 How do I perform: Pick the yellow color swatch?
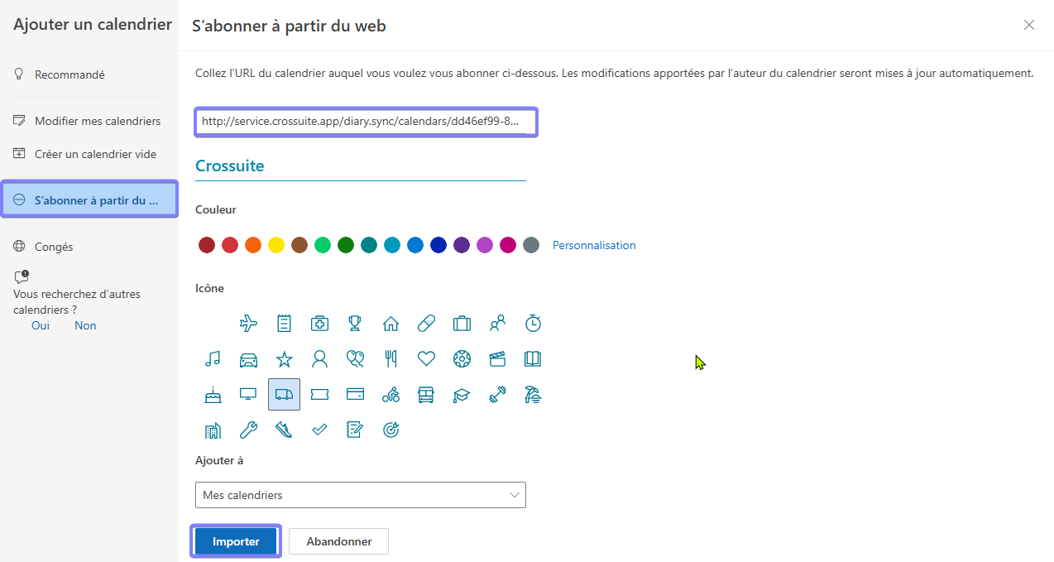point(276,245)
